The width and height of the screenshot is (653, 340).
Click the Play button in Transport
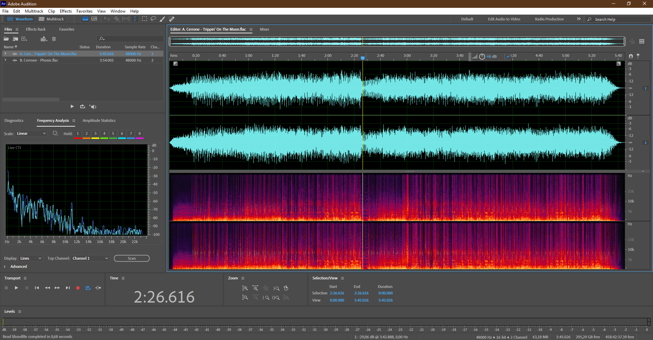pos(16,288)
